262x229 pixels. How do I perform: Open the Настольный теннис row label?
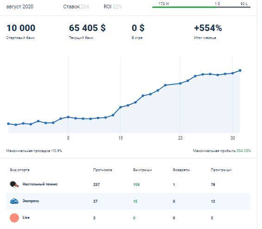tap(40, 184)
